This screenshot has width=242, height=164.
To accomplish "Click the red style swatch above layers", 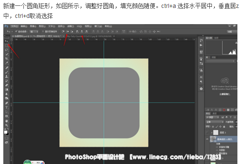I will (224, 110).
